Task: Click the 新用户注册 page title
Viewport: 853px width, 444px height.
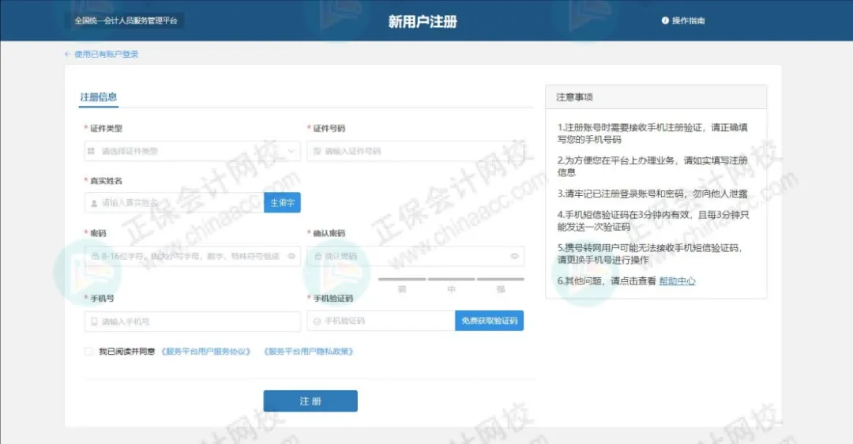Action: (423, 21)
